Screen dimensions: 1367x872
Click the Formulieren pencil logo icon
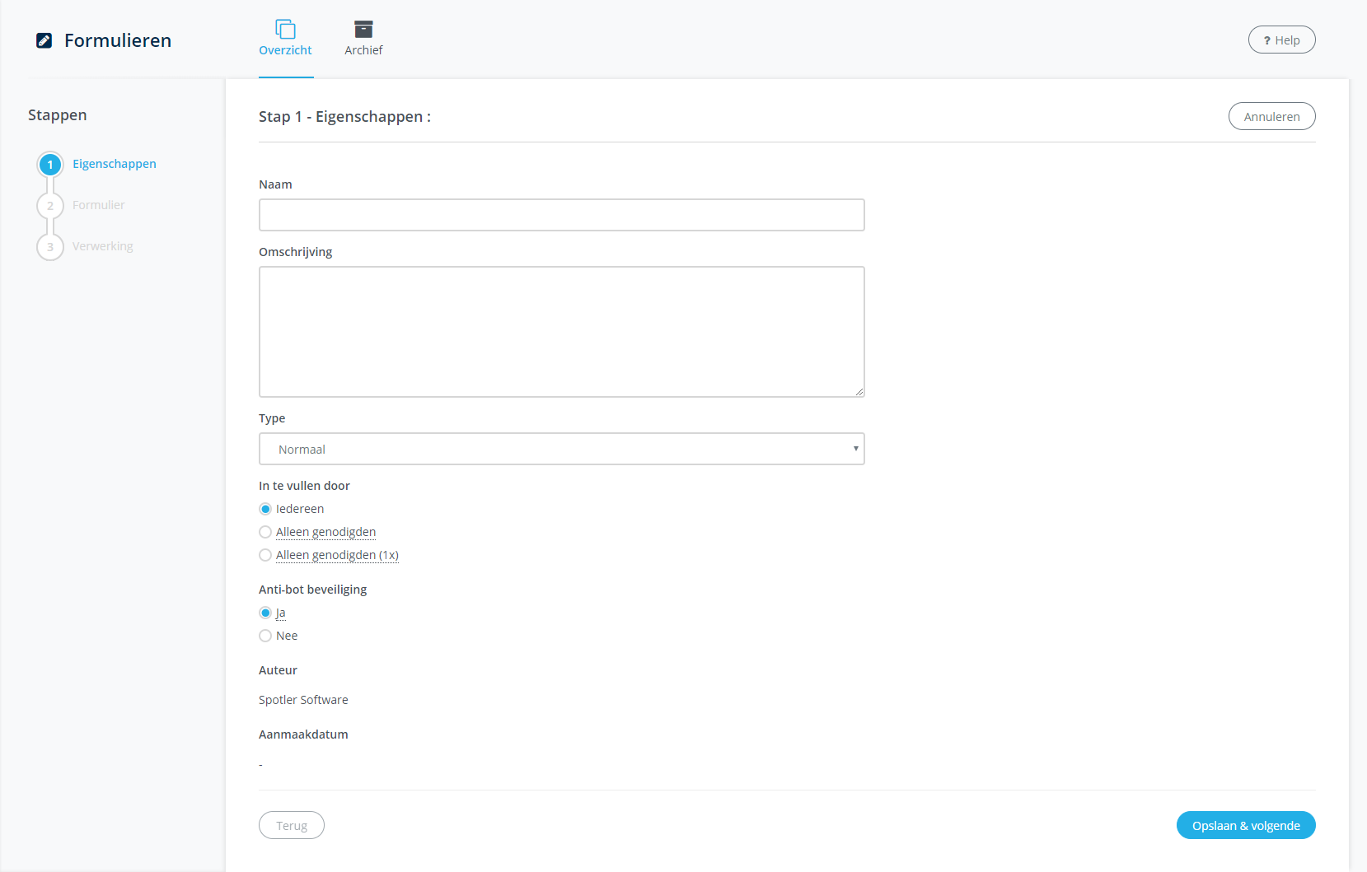pos(44,40)
